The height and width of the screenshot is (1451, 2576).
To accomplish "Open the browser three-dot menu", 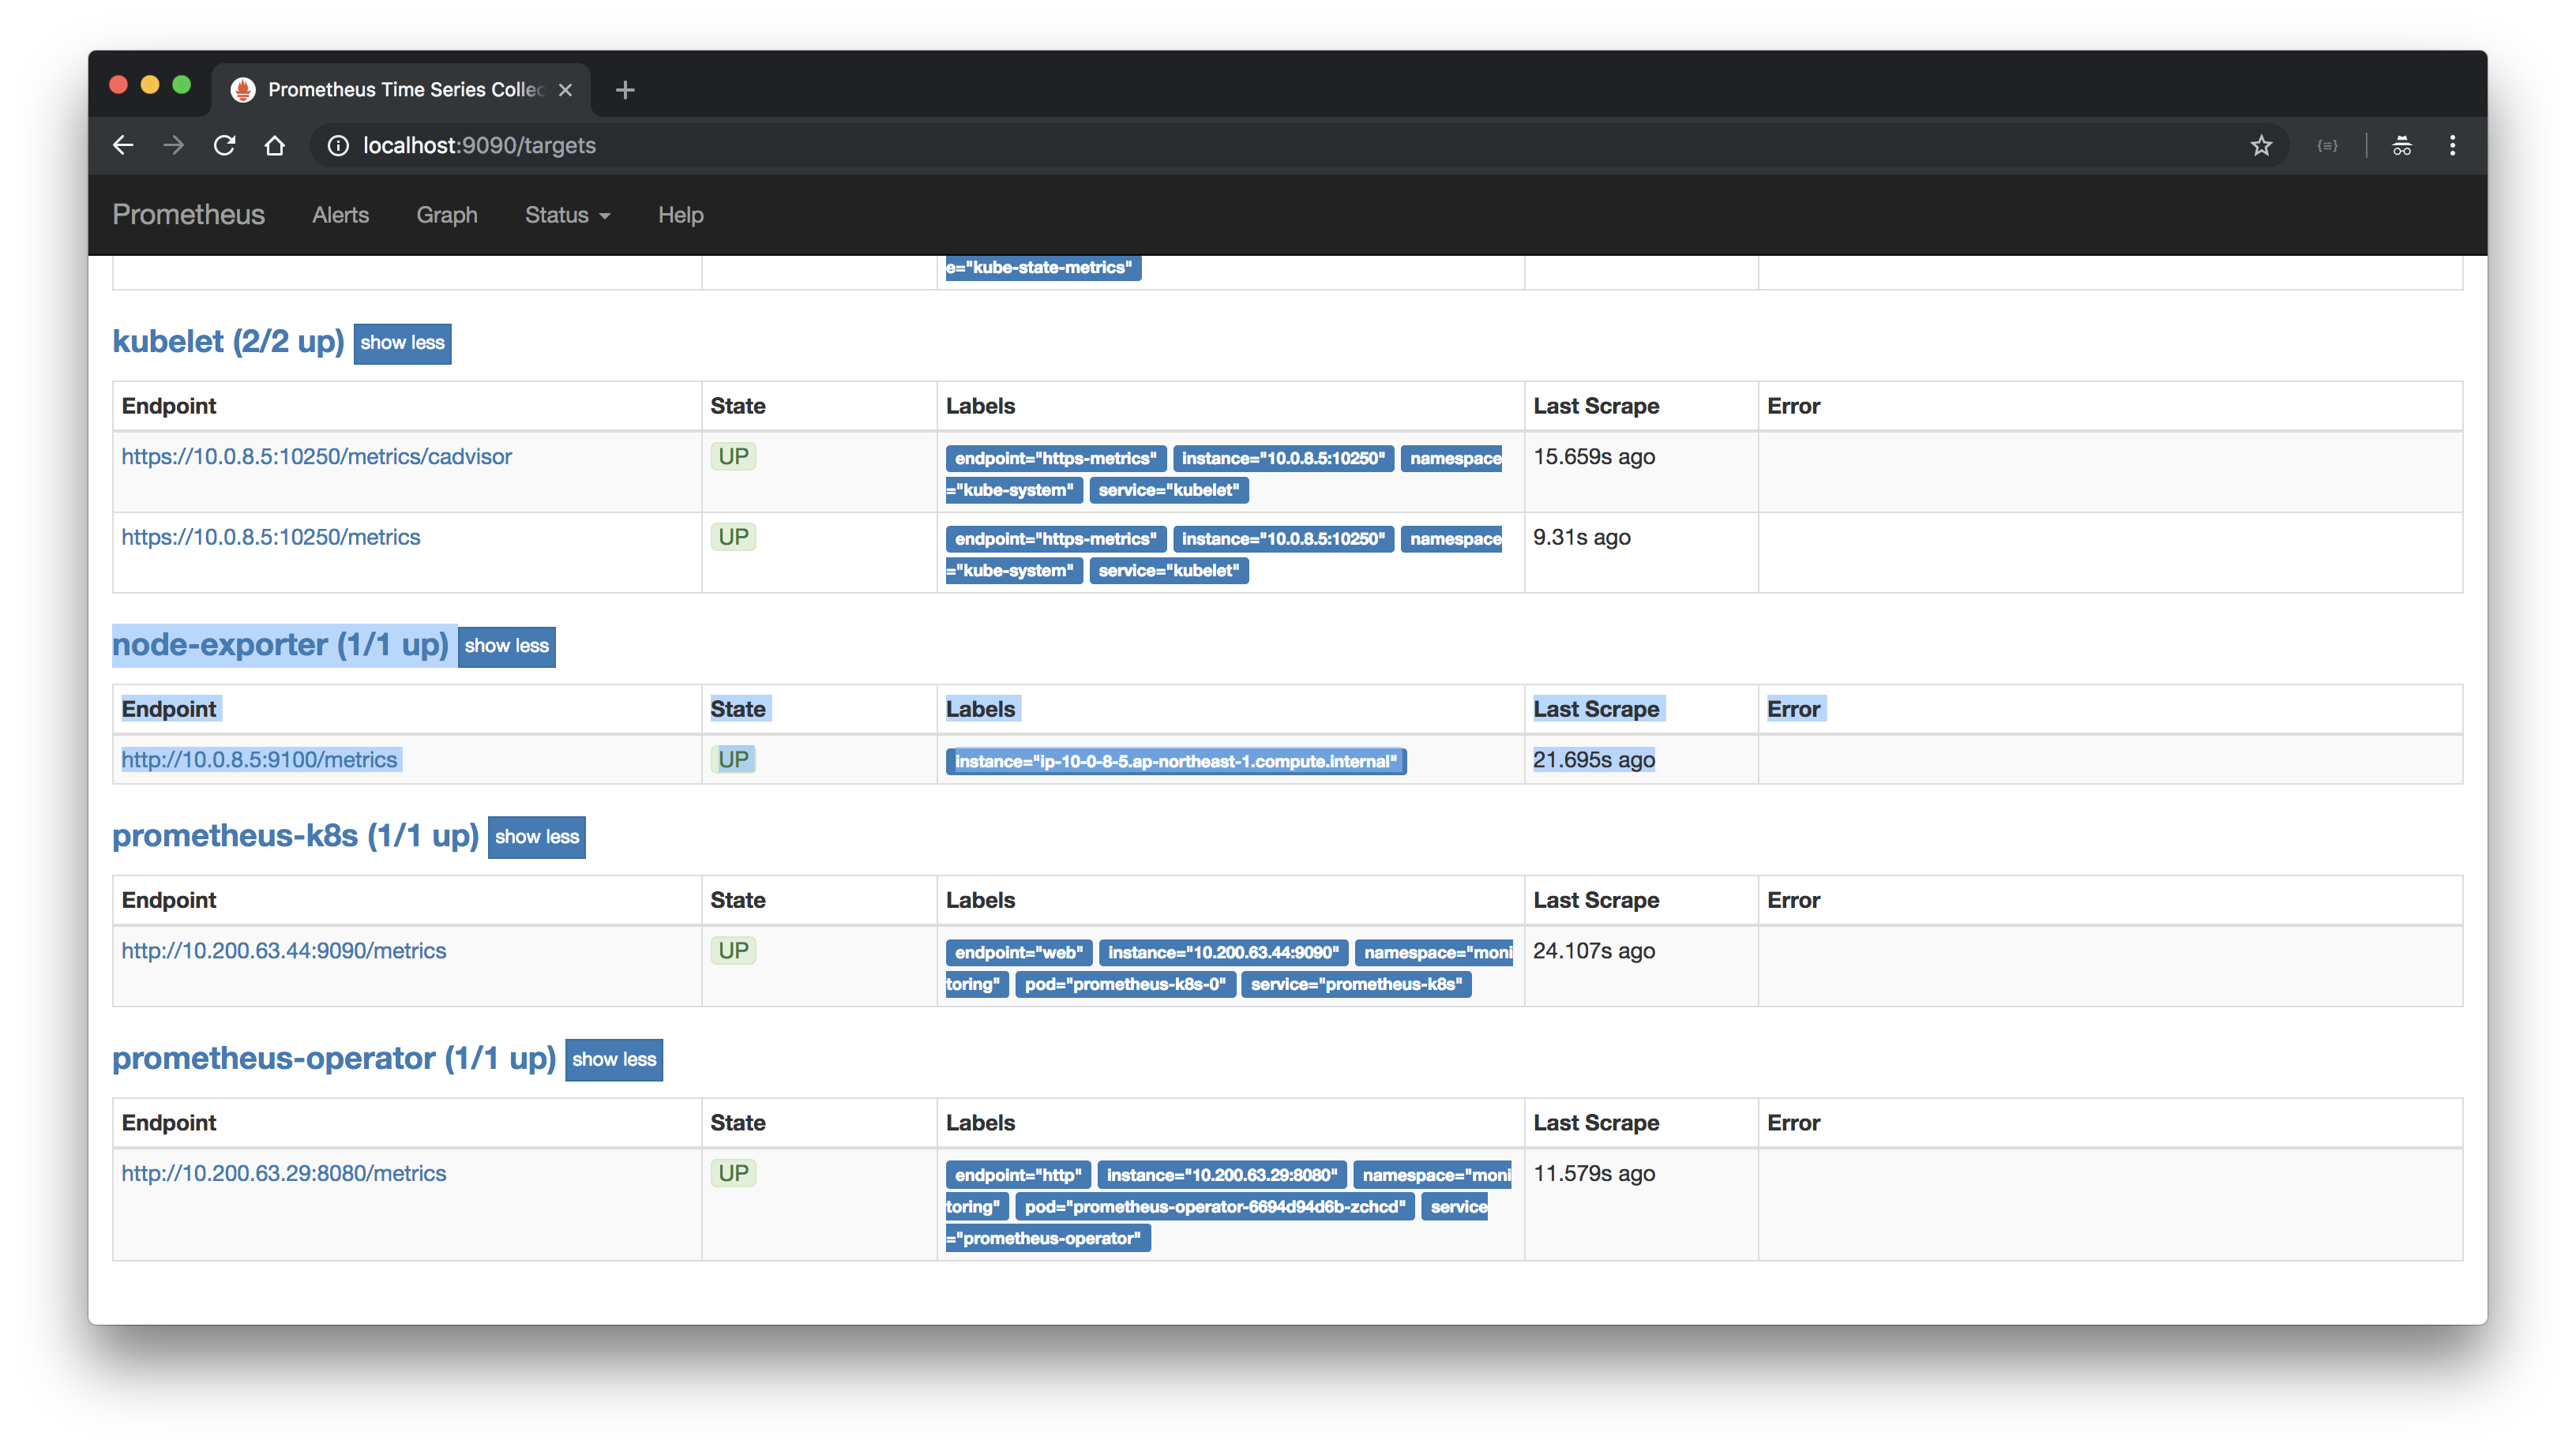I will pyautogui.click(x=2452, y=146).
